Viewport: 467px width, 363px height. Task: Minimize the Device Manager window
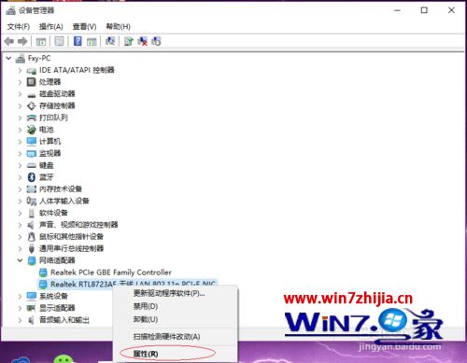397,10
